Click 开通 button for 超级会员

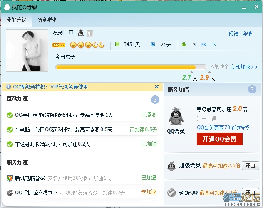pos(251,166)
